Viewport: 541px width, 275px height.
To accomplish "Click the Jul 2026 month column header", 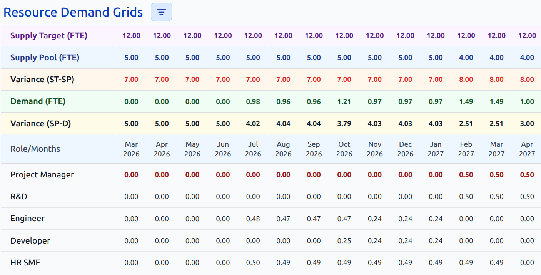I will tap(253, 149).
